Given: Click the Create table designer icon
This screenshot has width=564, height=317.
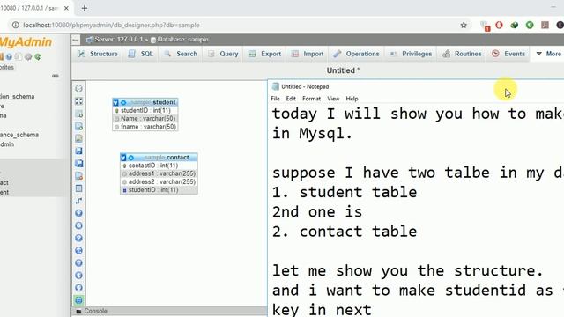Looking at the screenshot, I should coord(78,188).
